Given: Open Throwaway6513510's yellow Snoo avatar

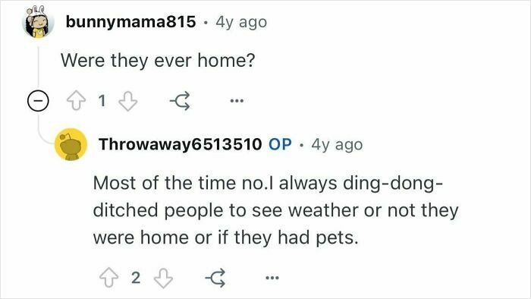Looking at the screenshot, I should [x=71, y=144].
